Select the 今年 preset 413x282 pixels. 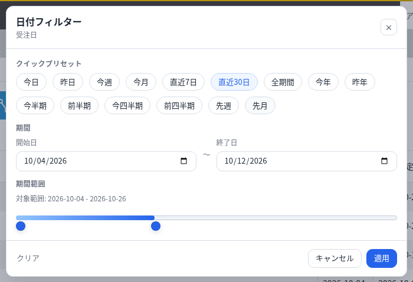pyautogui.click(x=323, y=82)
